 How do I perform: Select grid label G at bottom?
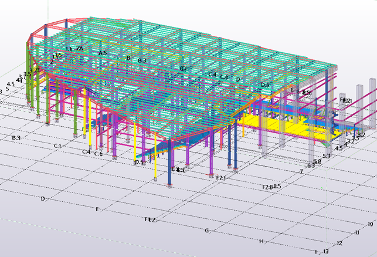point(206,231)
